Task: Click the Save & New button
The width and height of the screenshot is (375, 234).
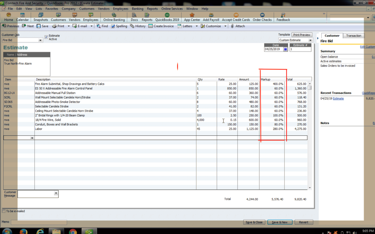Action: (x=280, y=222)
